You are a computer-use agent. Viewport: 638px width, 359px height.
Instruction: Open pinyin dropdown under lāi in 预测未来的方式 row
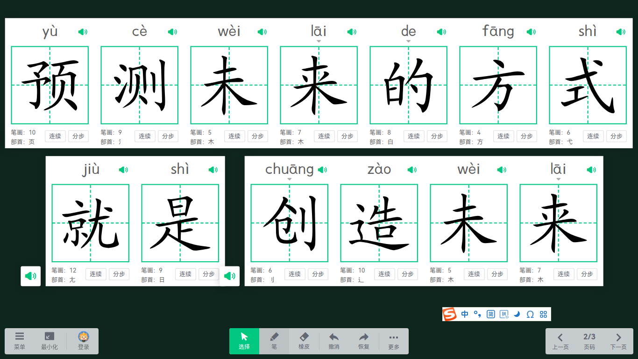pos(319,41)
